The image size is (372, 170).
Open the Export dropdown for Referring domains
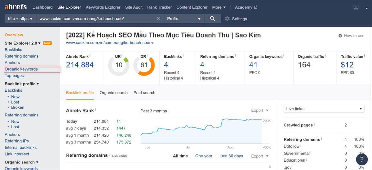pos(260,156)
